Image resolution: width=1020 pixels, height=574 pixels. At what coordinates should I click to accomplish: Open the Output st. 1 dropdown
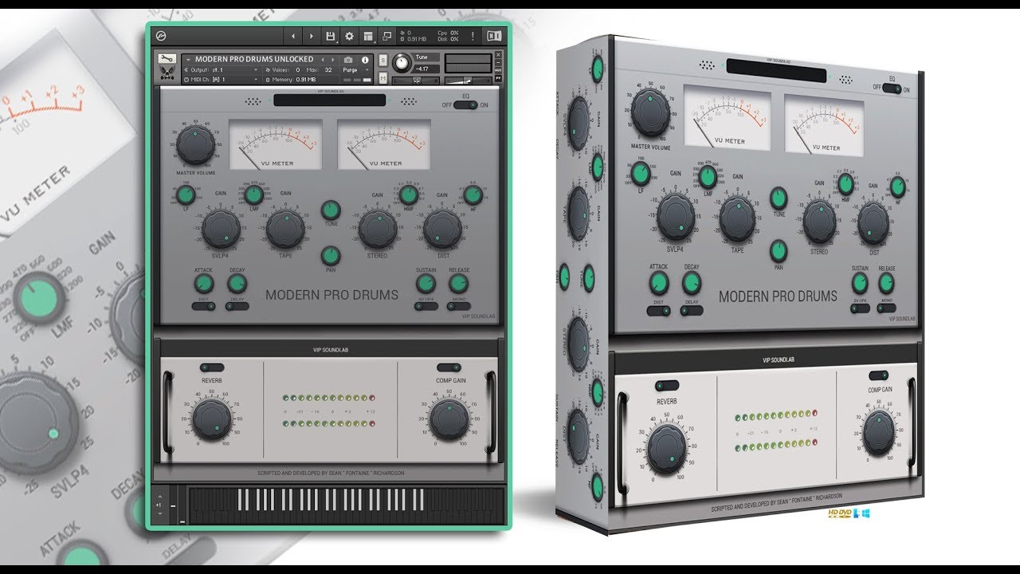click(x=222, y=69)
